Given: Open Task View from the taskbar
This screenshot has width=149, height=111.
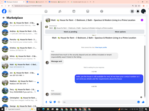Looking at the screenshot, I should (x=39, y=109).
